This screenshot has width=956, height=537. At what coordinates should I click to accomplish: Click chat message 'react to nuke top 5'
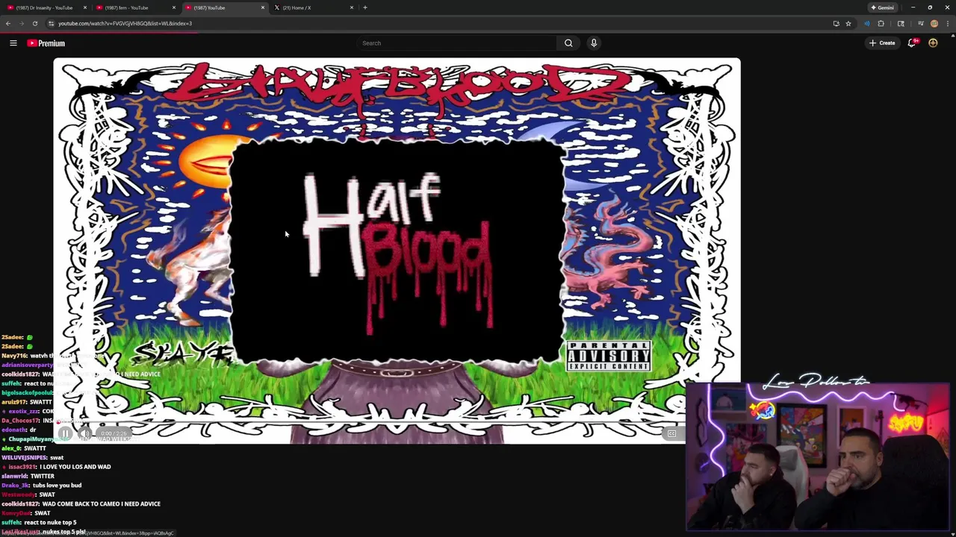[50, 523]
